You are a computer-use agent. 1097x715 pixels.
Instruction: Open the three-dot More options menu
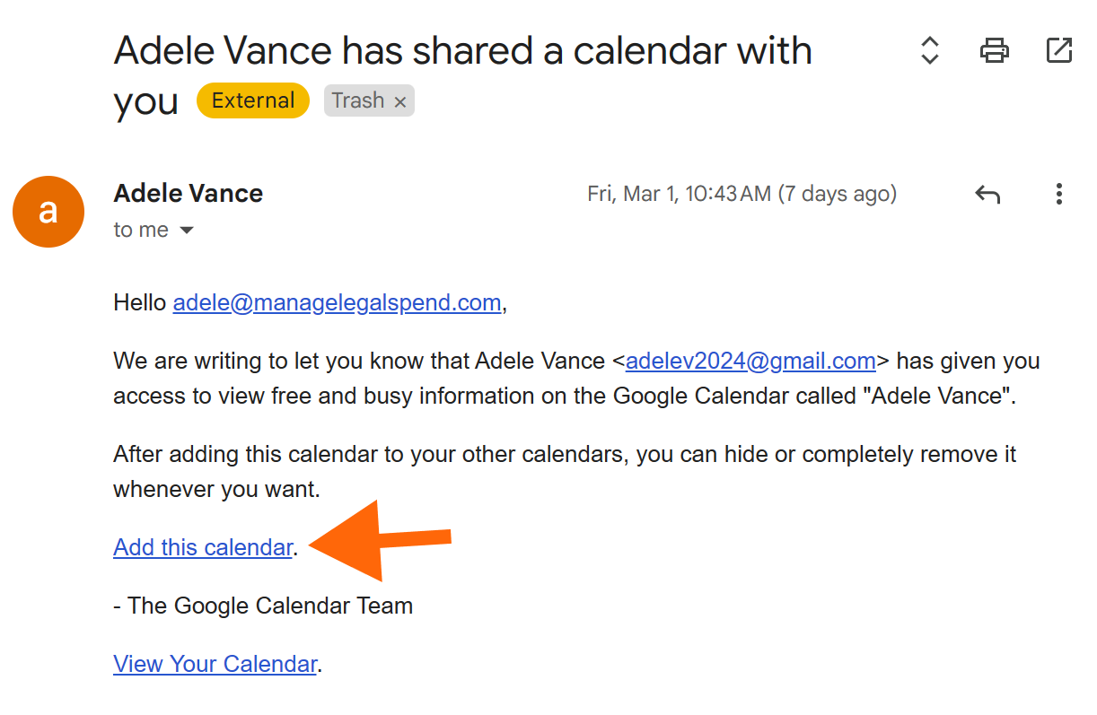click(x=1059, y=194)
